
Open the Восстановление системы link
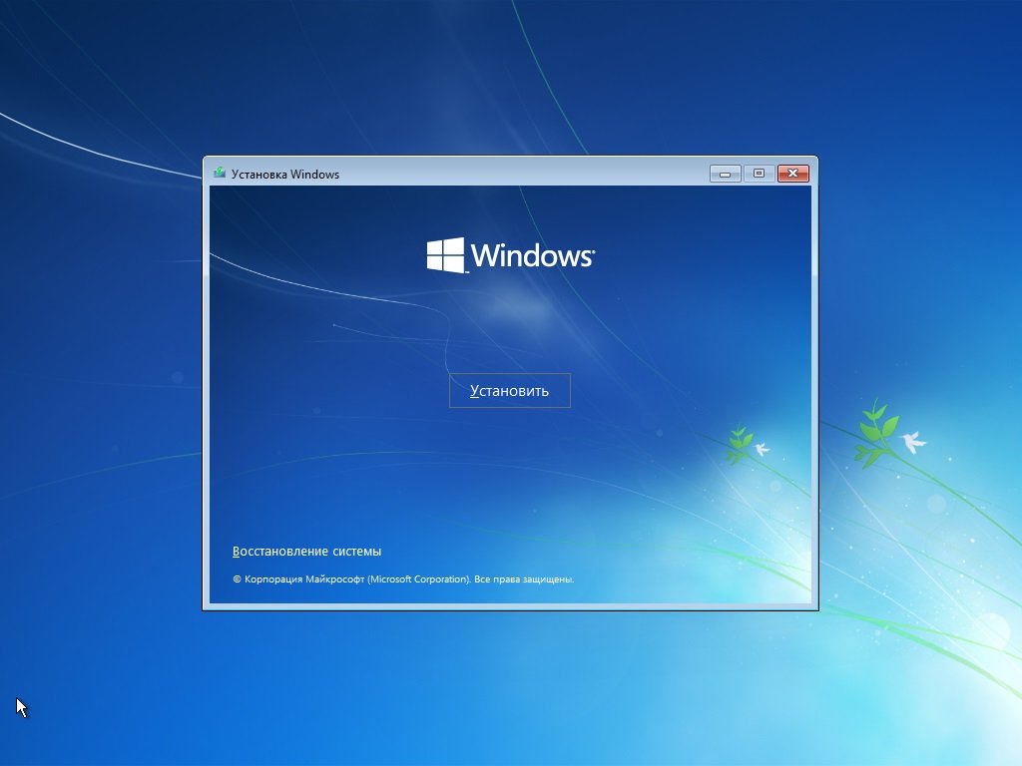(x=307, y=551)
